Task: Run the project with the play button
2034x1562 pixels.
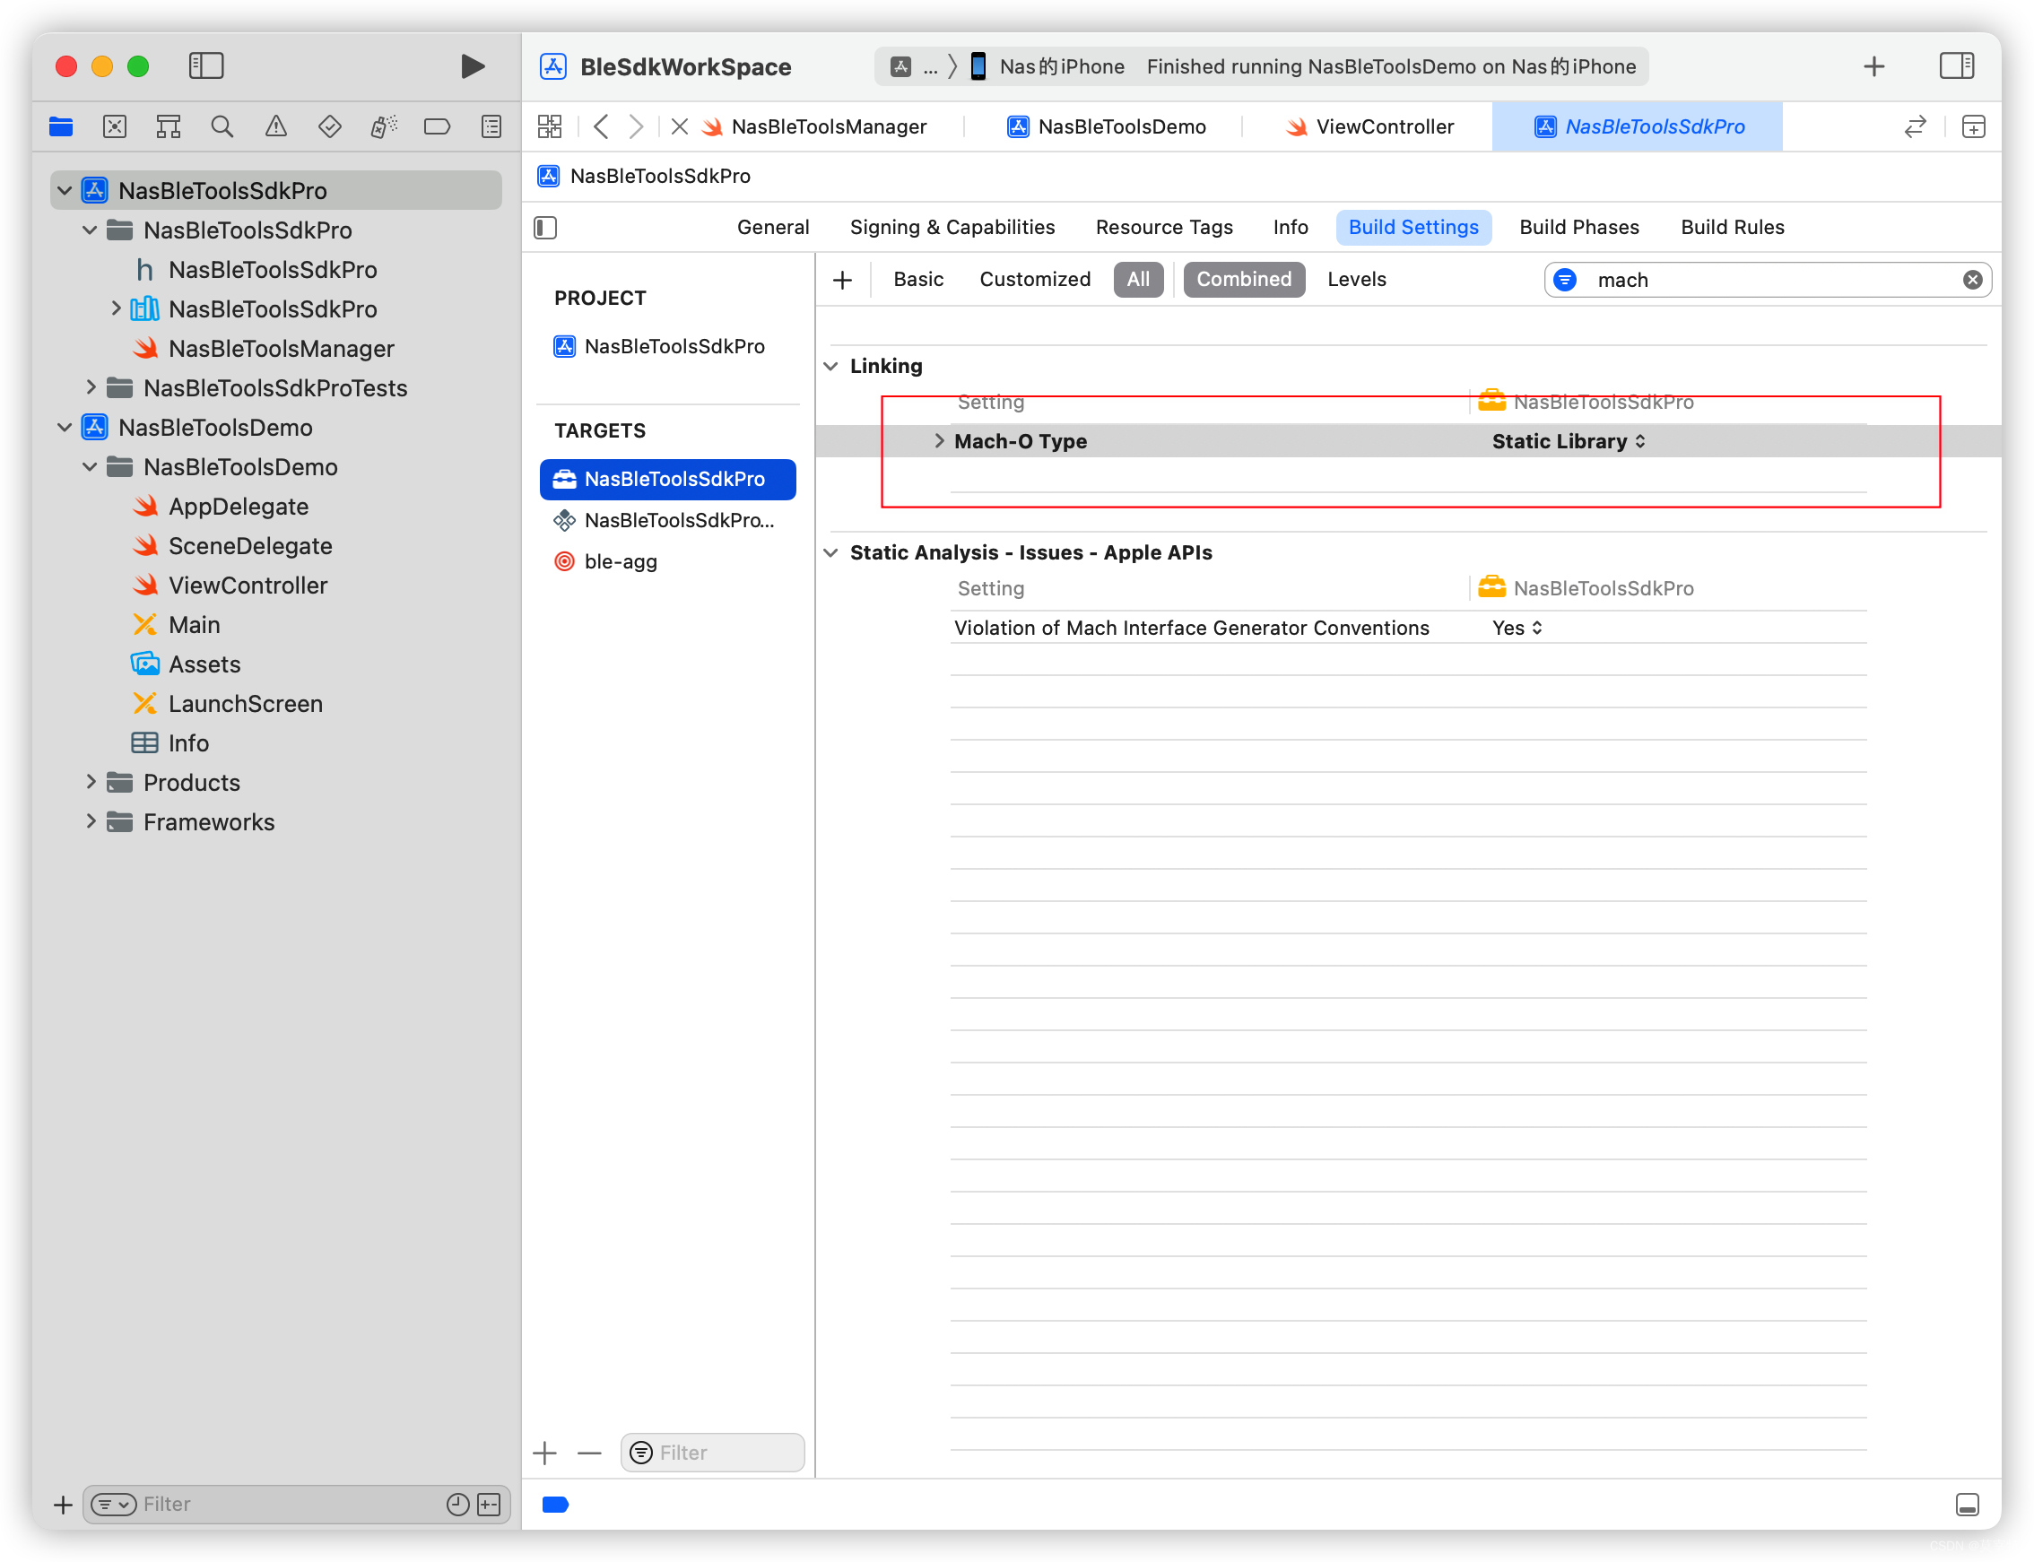Action: pyautogui.click(x=472, y=66)
